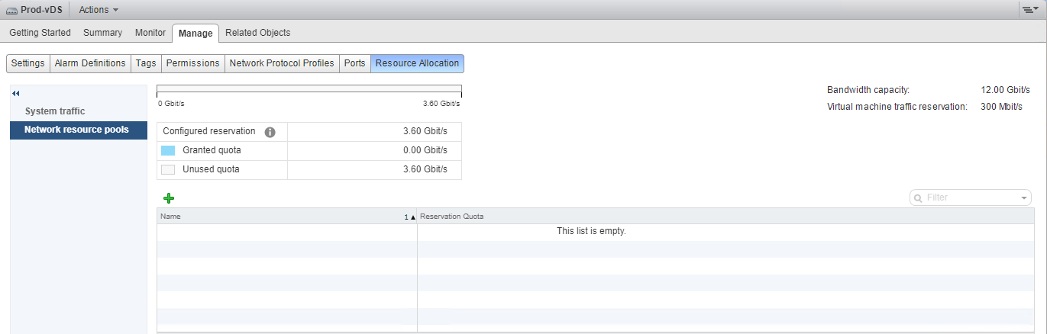Open the Actions dropdown menu
Image resolution: width=1047 pixels, height=334 pixels.
point(99,10)
